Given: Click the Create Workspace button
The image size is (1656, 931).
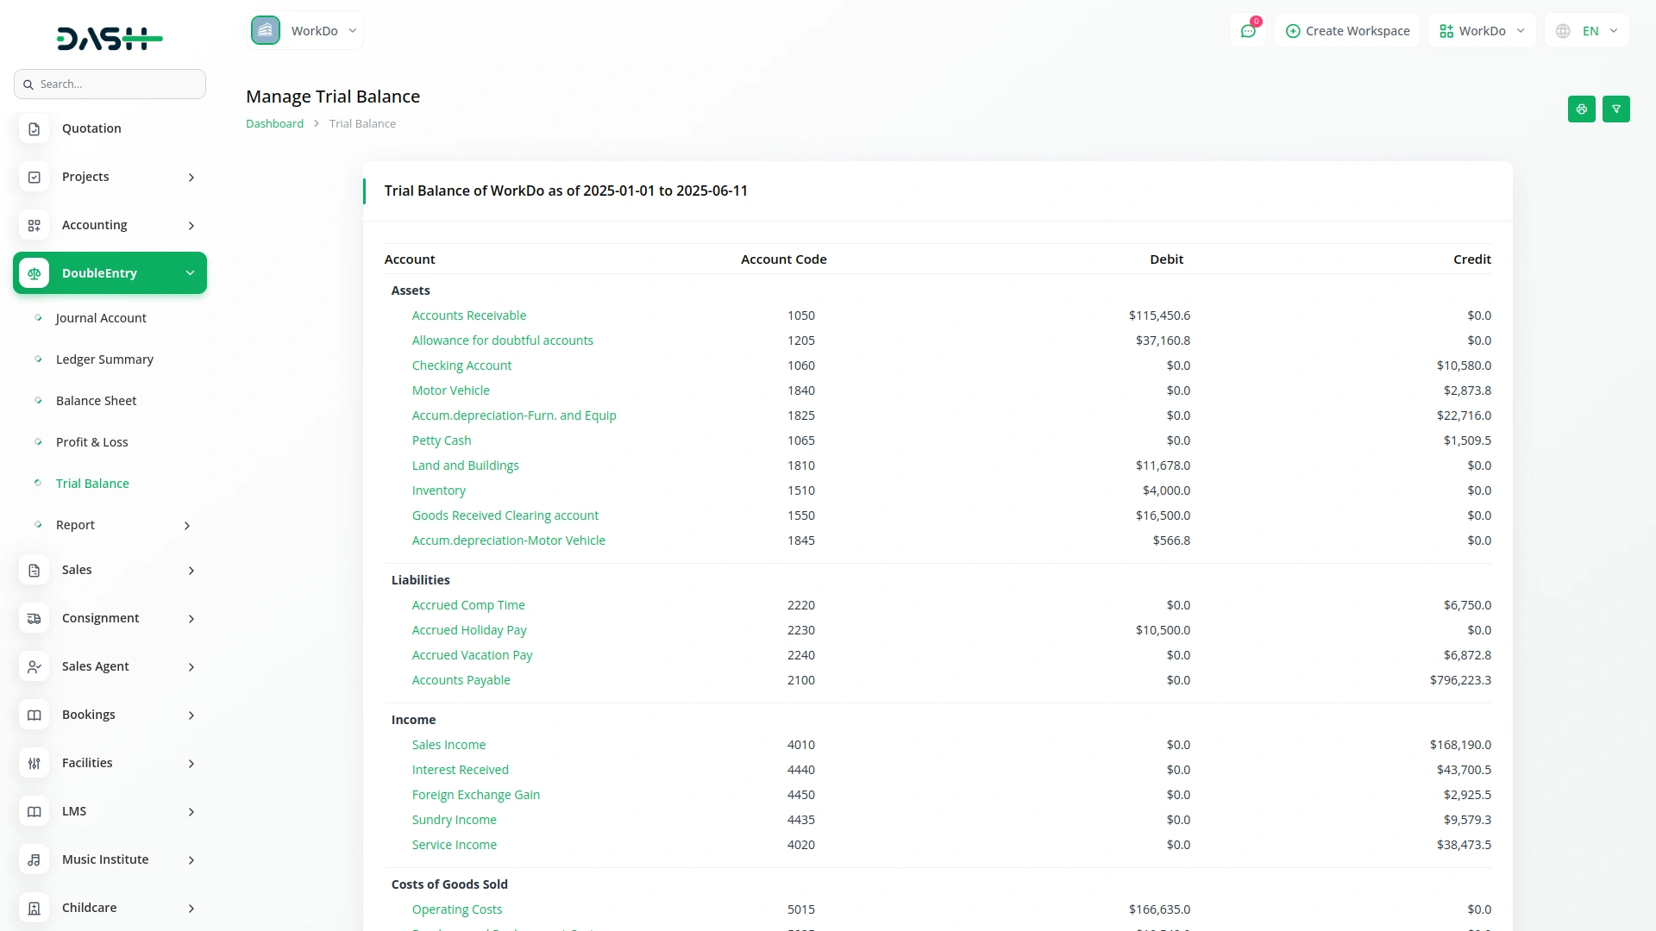Looking at the screenshot, I should tap(1347, 31).
